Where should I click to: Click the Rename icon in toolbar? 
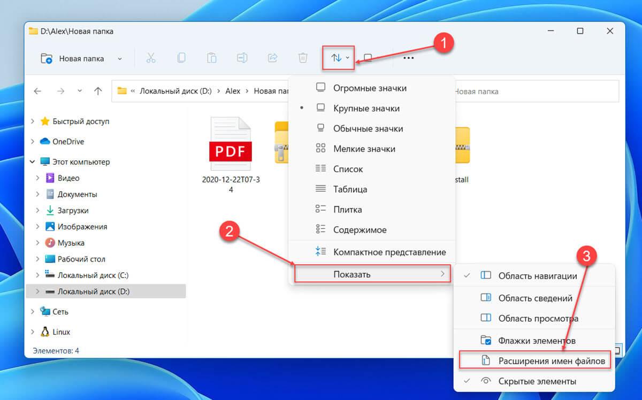[242, 58]
